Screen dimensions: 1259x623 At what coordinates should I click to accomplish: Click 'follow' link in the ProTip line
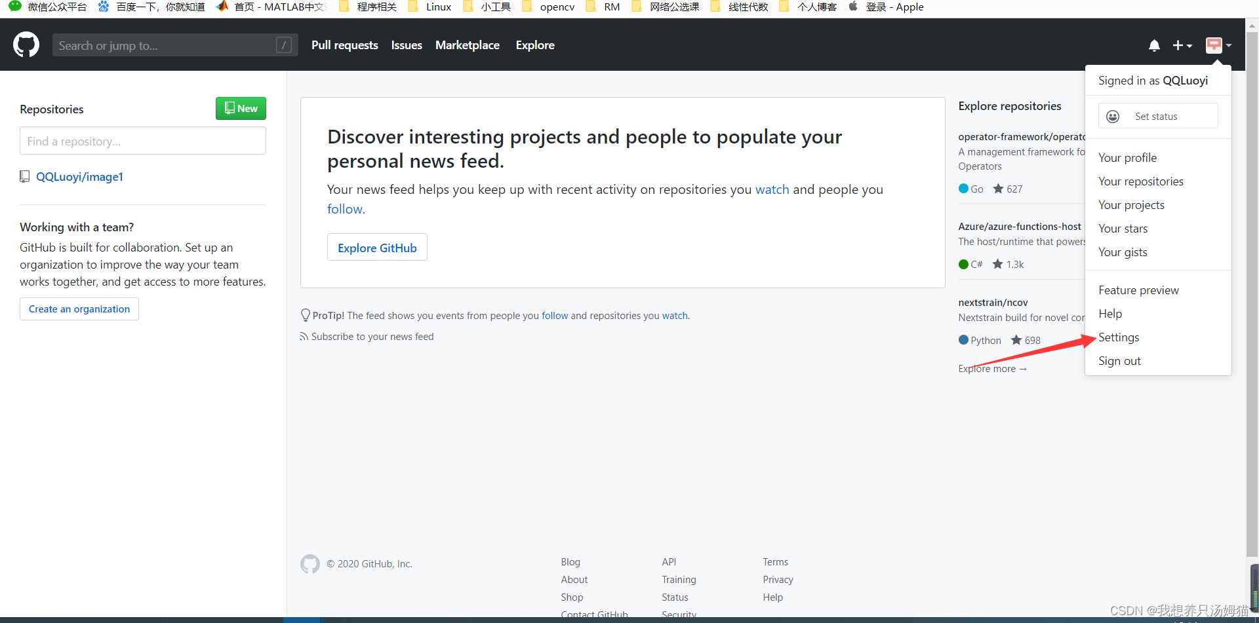(x=555, y=316)
